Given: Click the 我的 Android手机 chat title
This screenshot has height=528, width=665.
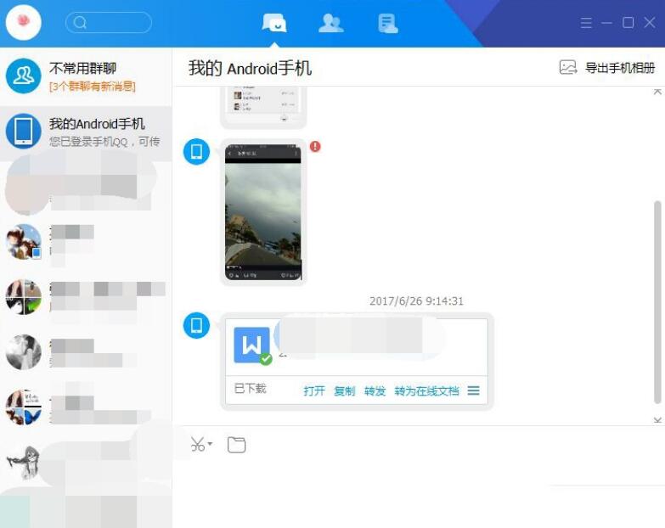Looking at the screenshot, I should [251, 68].
